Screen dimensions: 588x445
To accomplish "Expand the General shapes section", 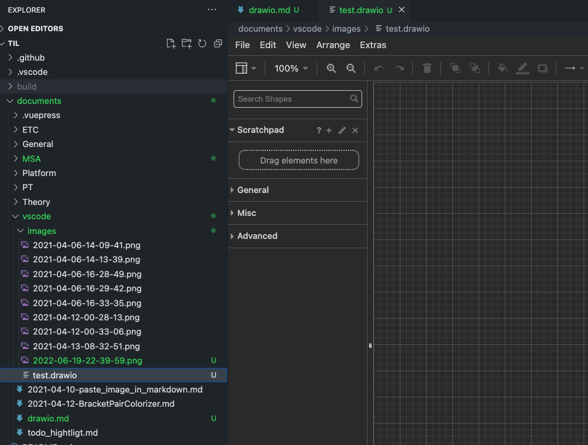I will point(253,190).
